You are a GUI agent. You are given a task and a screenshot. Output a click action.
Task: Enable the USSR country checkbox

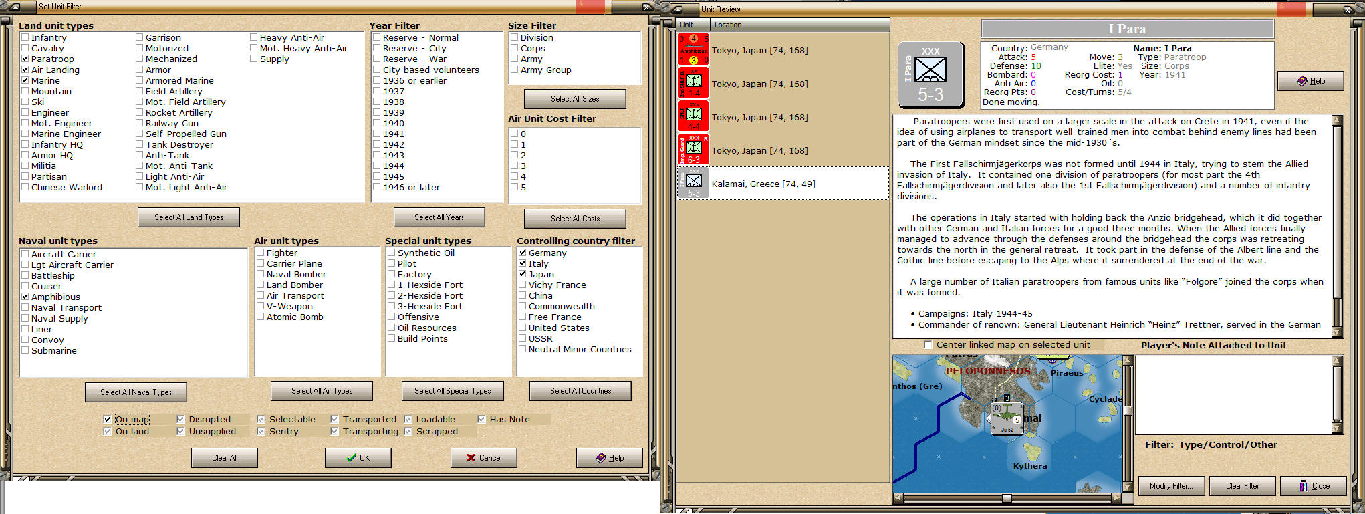(x=522, y=338)
